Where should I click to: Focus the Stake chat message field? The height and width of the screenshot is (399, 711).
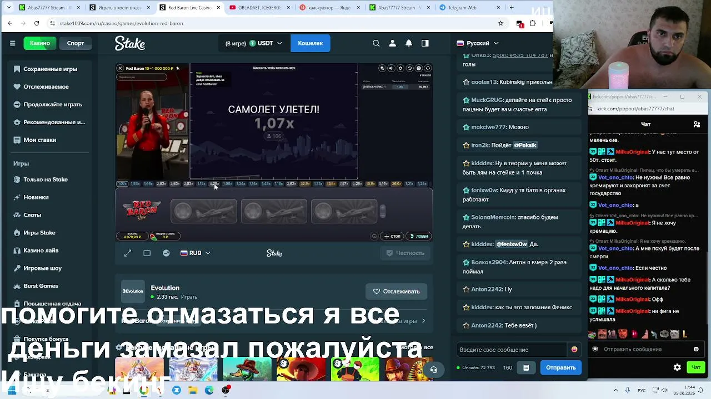(511, 350)
